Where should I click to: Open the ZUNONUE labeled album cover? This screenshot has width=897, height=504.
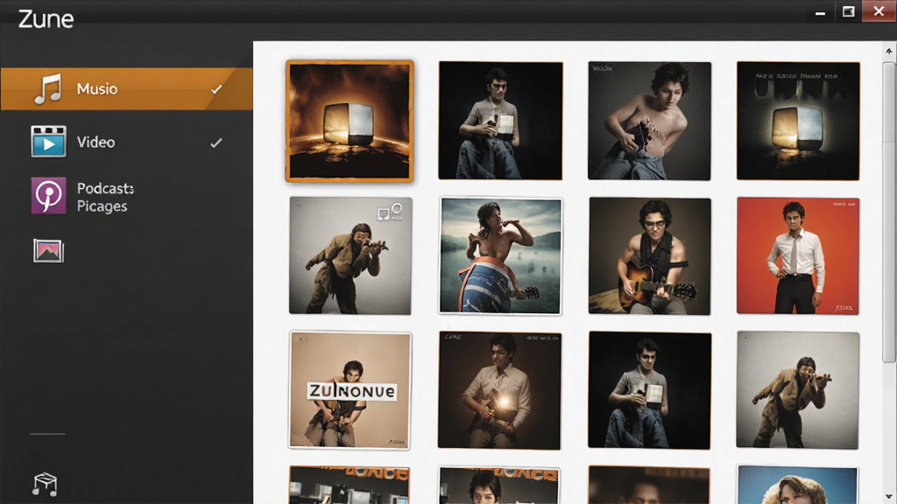click(350, 390)
